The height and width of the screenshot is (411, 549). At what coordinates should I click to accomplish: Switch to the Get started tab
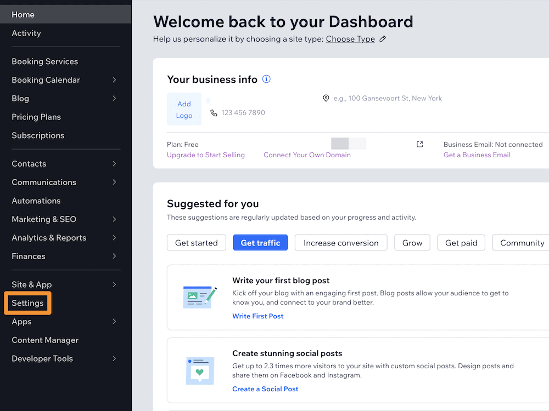pos(196,242)
